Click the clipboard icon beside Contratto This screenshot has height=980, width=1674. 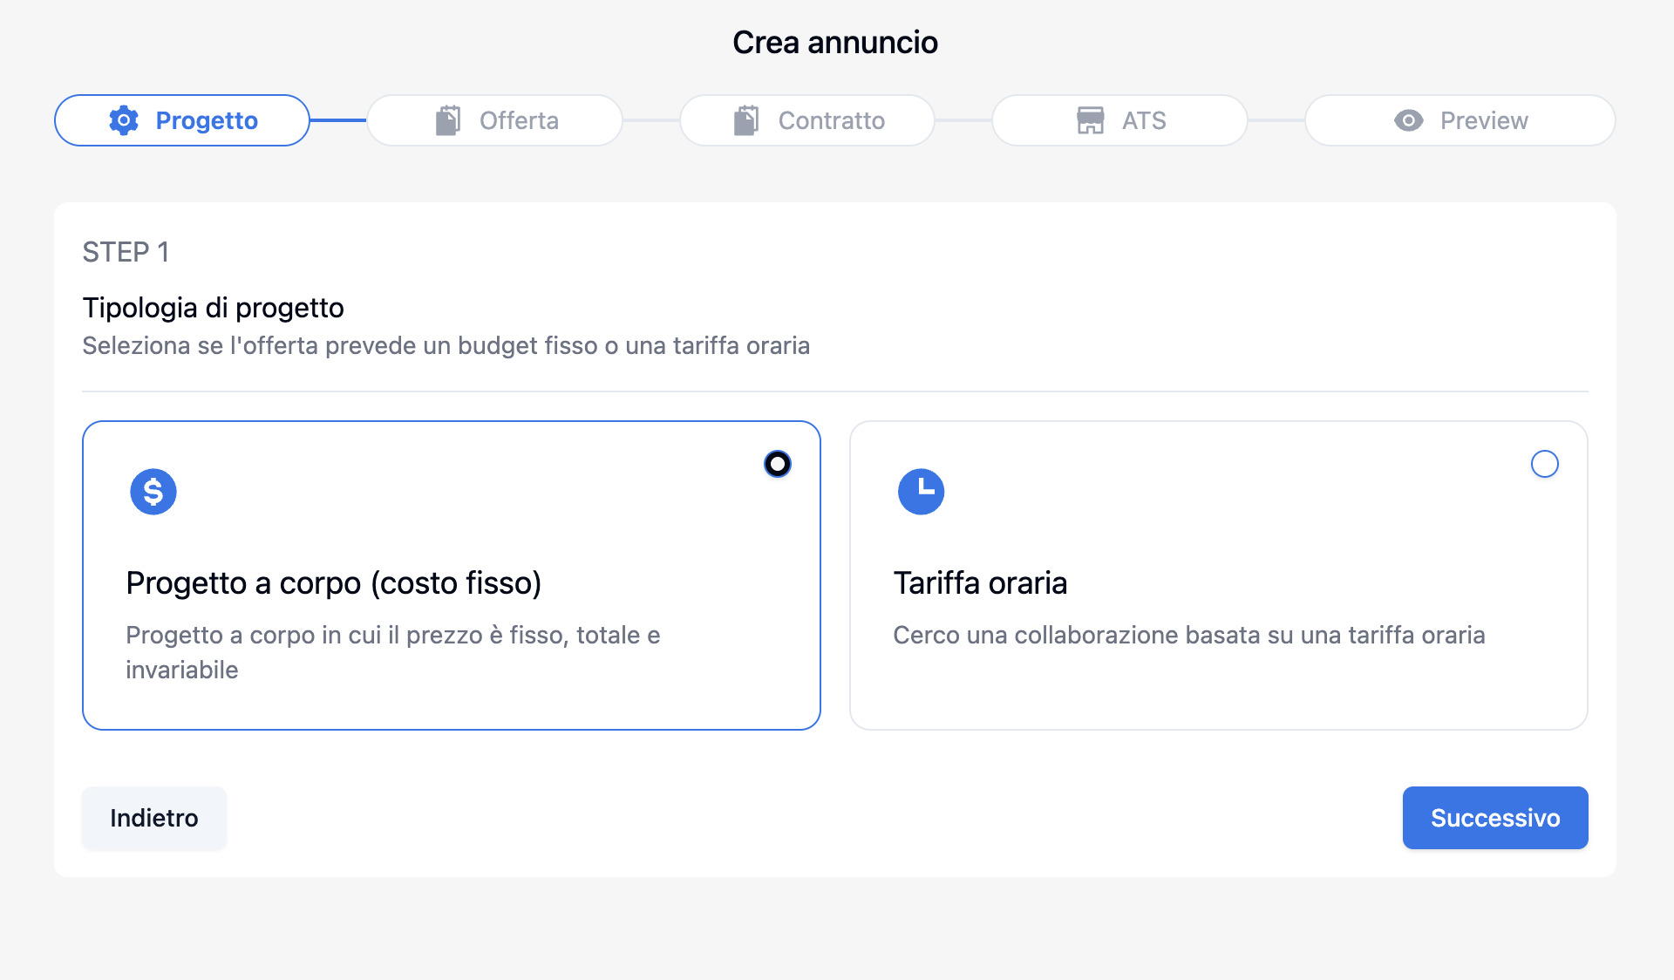pyautogui.click(x=745, y=120)
